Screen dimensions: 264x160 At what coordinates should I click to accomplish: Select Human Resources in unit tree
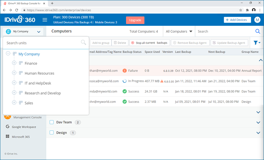pyautogui.click(x=39, y=73)
